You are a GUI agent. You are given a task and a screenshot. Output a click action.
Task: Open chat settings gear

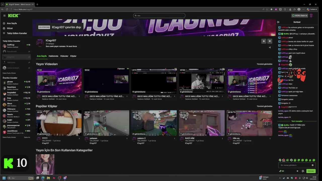(297, 171)
